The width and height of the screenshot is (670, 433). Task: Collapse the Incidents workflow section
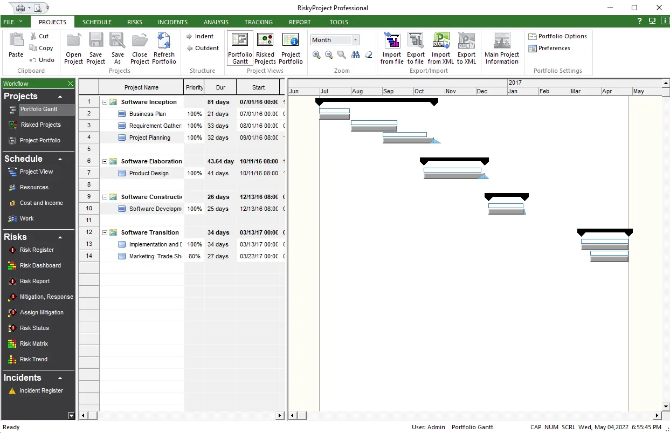pyautogui.click(x=60, y=378)
